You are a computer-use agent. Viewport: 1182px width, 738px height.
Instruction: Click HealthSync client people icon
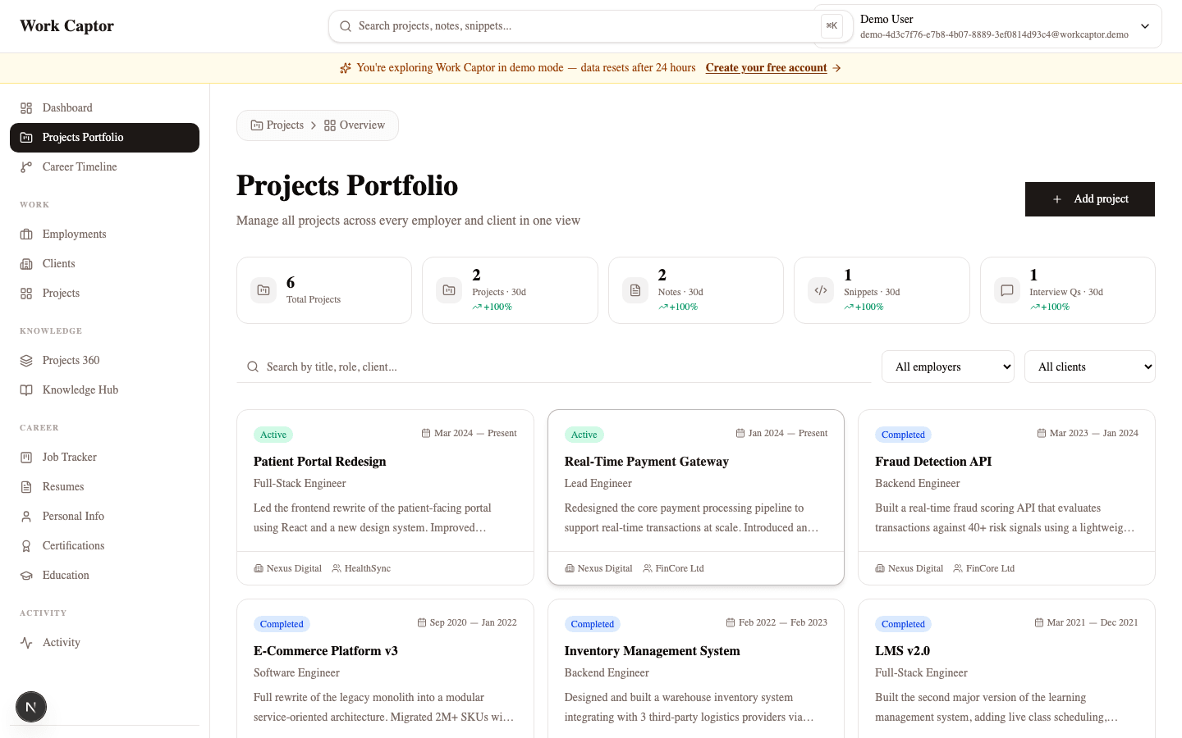(x=337, y=568)
